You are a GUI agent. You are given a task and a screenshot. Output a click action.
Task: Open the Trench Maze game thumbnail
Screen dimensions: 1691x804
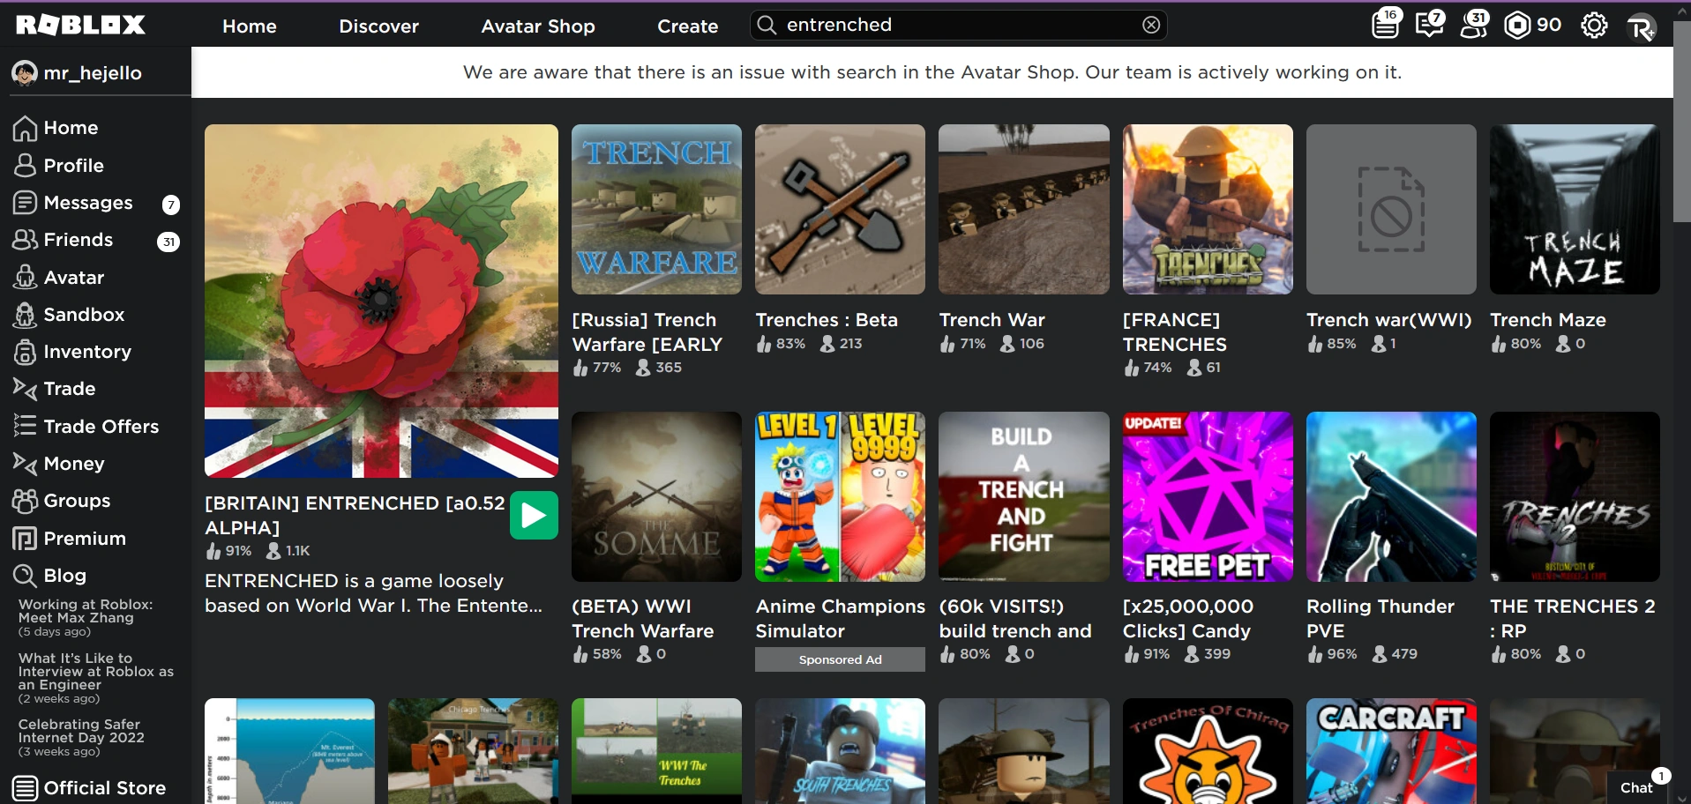[1575, 209]
